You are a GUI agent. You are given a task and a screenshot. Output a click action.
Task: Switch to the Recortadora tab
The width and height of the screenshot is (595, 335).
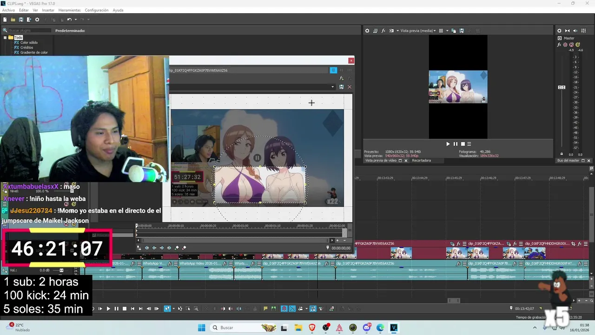click(x=421, y=161)
